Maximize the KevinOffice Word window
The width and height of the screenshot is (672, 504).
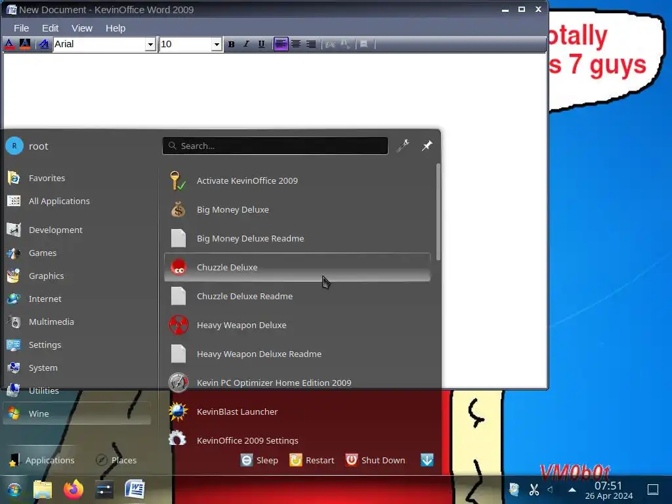(522, 9)
